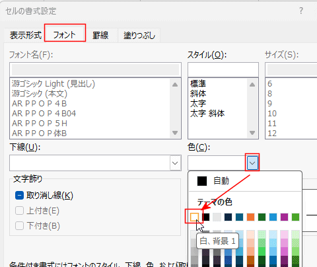The width and height of the screenshot is (317, 267).
Task: Open the 塗りつぶし tab
Action: [139, 35]
